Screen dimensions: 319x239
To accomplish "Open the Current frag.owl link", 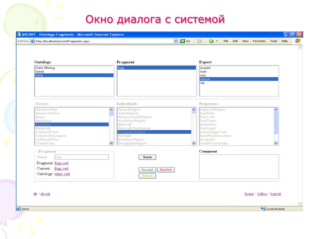I will point(61,169).
